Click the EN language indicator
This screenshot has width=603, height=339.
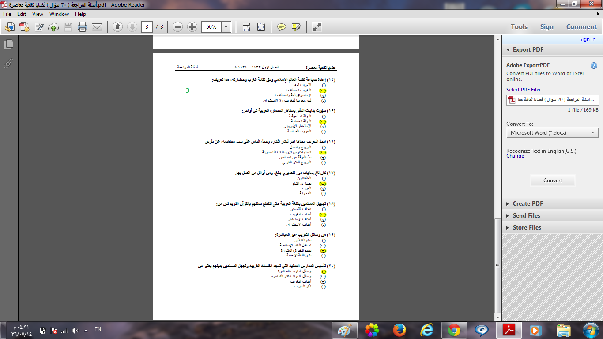tap(98, 329)
